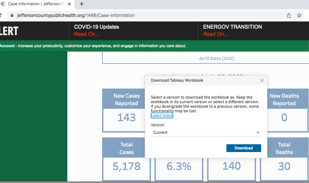The width and height of the screenshot is (309, 183).
Task: Select the New Deaths Reported tile
Action: [x=284, y=111]
